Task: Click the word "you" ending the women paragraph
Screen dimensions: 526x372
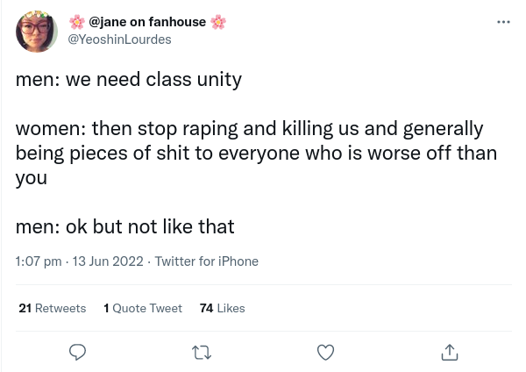Action: 32,177
